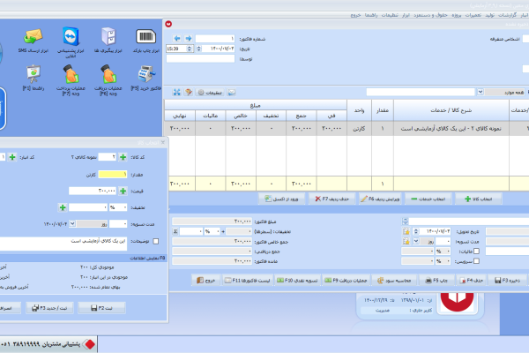
Task: Enable the مالیات (tax) checkbox
Action: pos(476,251)
